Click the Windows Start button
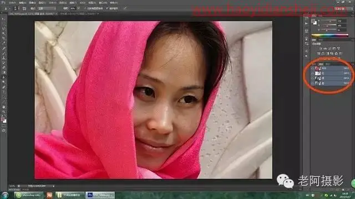Viewport: 355px width, 199px height. click(x=4, y=195)
